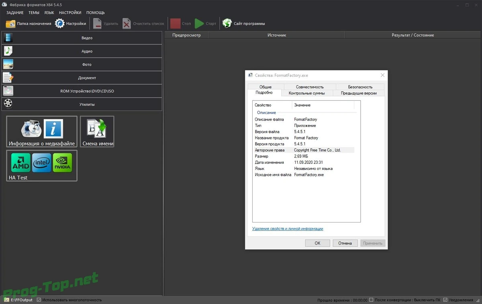The width and height of the screenshot is (482, 304).
Task: Expand the Аудио category
Action: pyautogui.click(x=82, y=51)
